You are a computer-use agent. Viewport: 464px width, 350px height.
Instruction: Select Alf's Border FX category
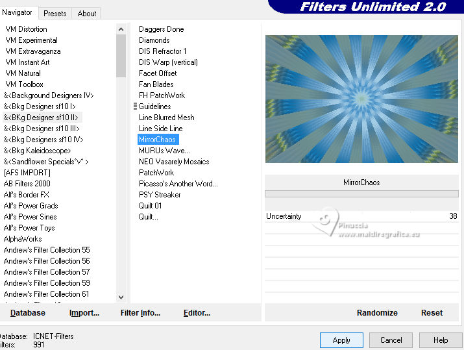point(27,195)
